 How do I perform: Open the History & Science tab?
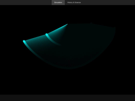[x=74, y=2]
